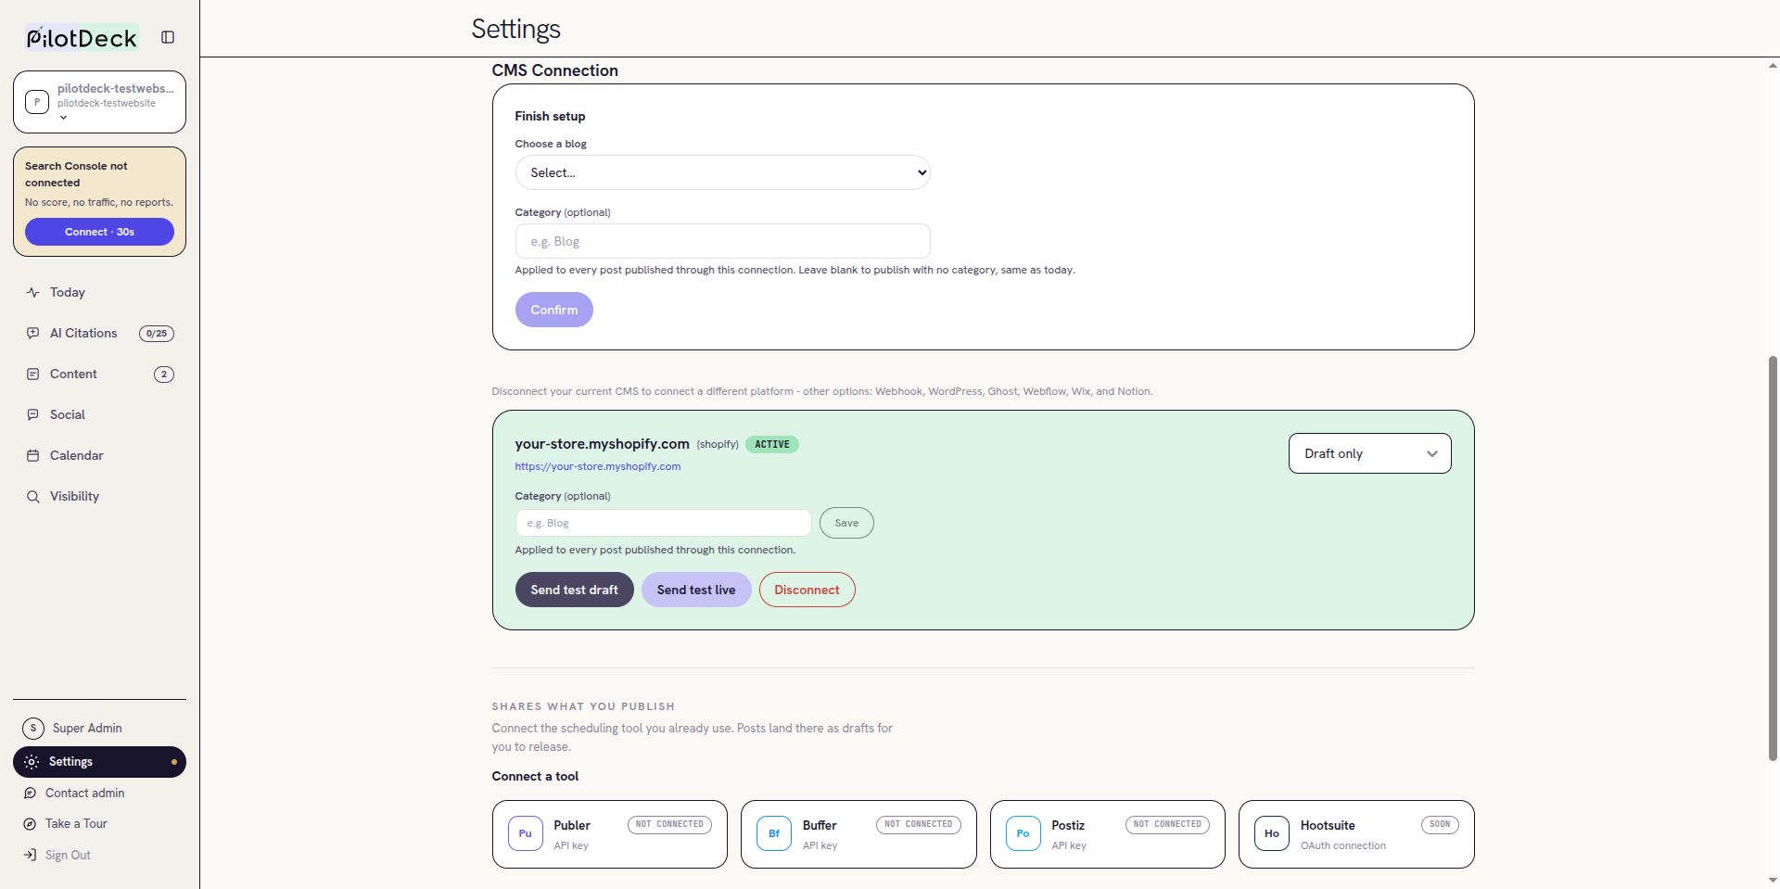Viewport: 1780px width, 889px height.
Task: Click the Social speech bubble icon
Action: 33,414
